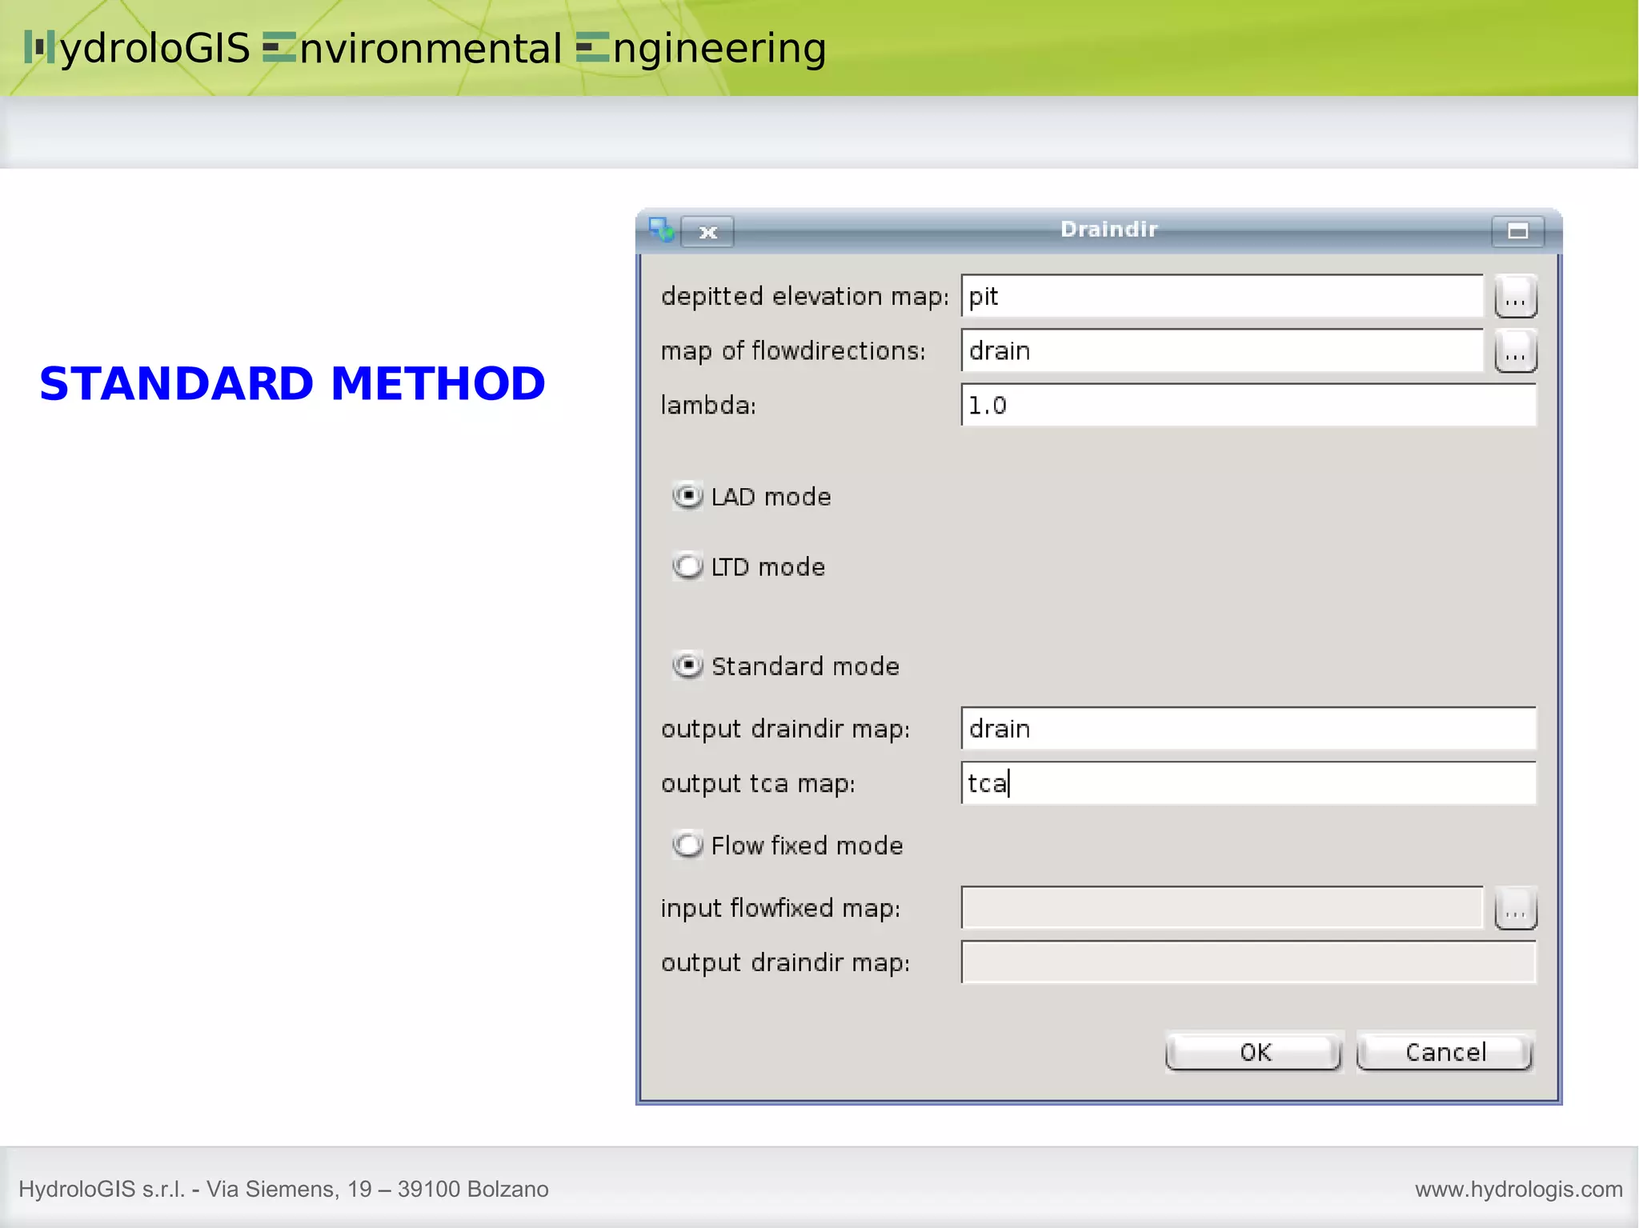Screen dimensions: 1639x1228
Task: Browse for the input flowfixed map
Action: [x=1515, y=908]
